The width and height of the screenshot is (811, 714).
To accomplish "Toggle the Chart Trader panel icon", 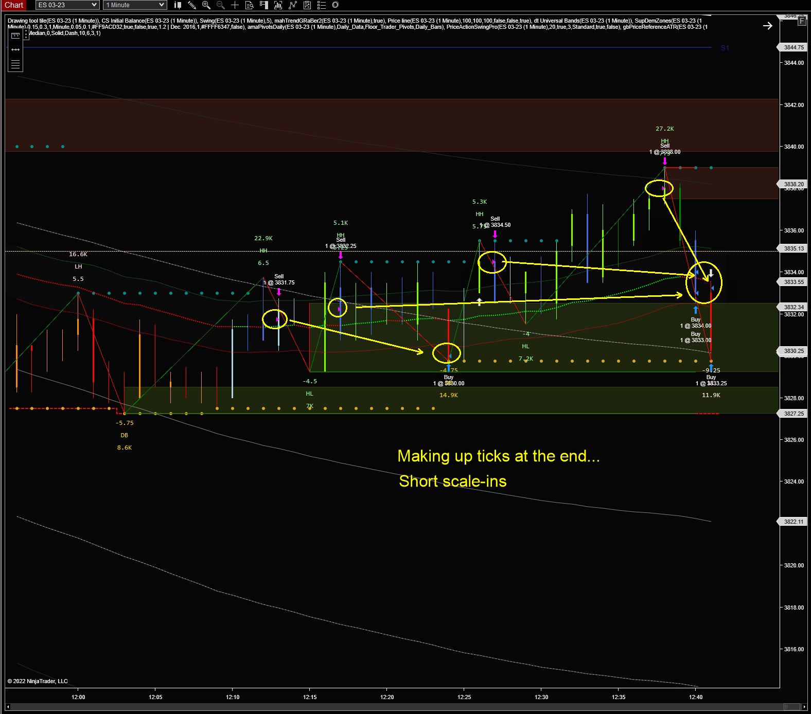I will tap(264, 5).
